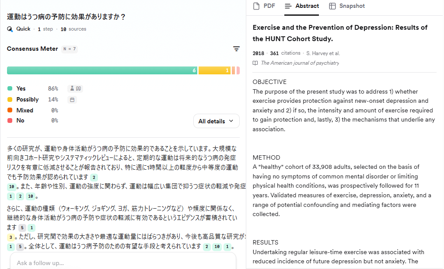Click the 'OBJECTIVE' section heading
The width and height of the screenshot is (444, 269).
pyautogui.click(x=269, y=82)
